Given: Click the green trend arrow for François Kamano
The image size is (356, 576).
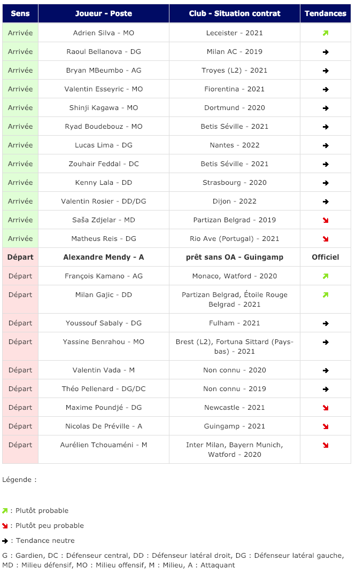Looking at the screenshot, I should coord(326,276).
